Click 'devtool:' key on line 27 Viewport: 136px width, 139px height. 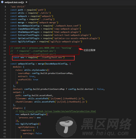click(18, 89)
